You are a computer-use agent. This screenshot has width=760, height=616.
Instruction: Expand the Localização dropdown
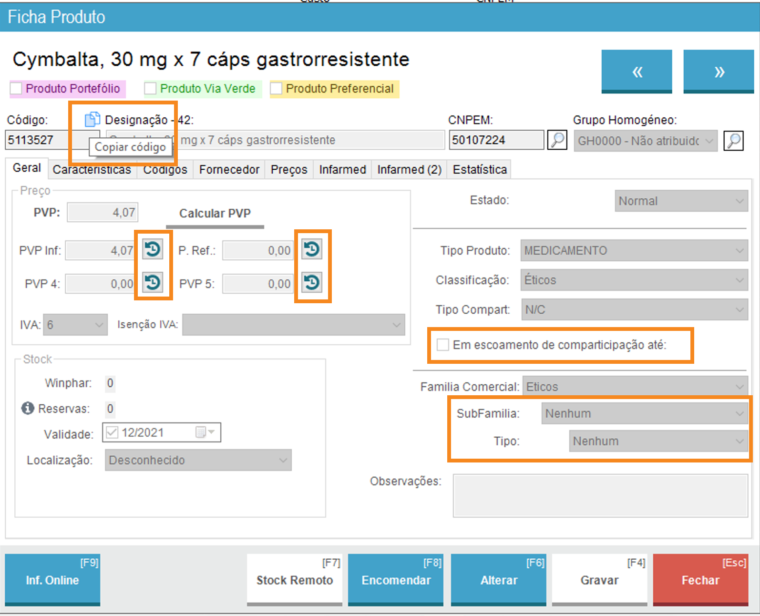pyautogui.click(x=198, y=460)
